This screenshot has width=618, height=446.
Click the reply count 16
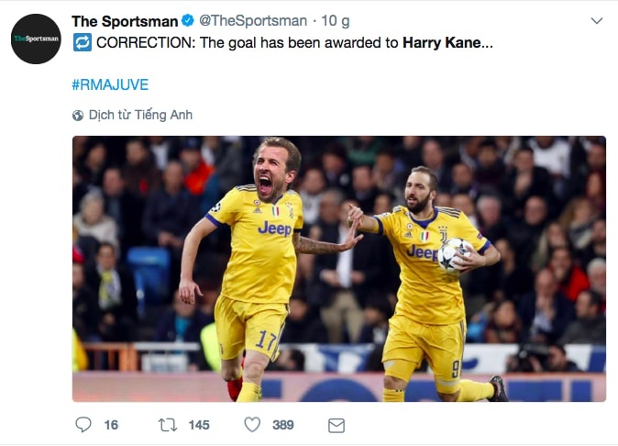click(x=111, y=425)
